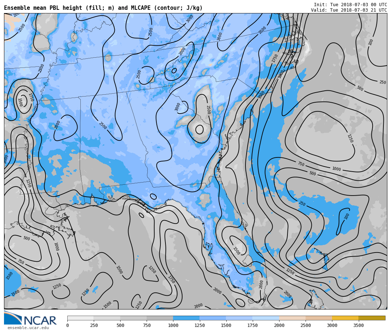Pick the 3000–3500 gold legend swatch
391x332 pixels.
click(x=345, y=318)
